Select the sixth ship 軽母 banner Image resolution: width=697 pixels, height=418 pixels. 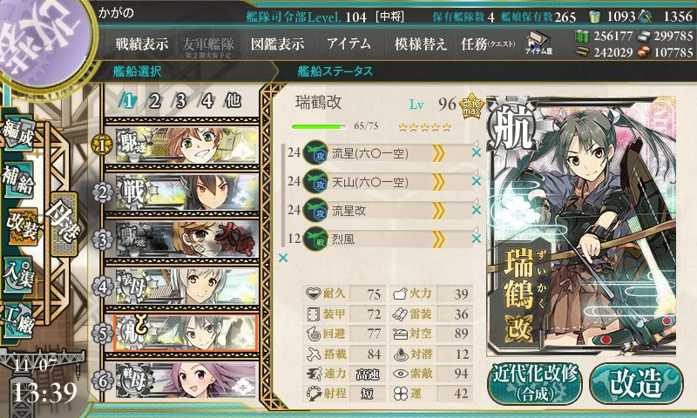click(186, 381)
